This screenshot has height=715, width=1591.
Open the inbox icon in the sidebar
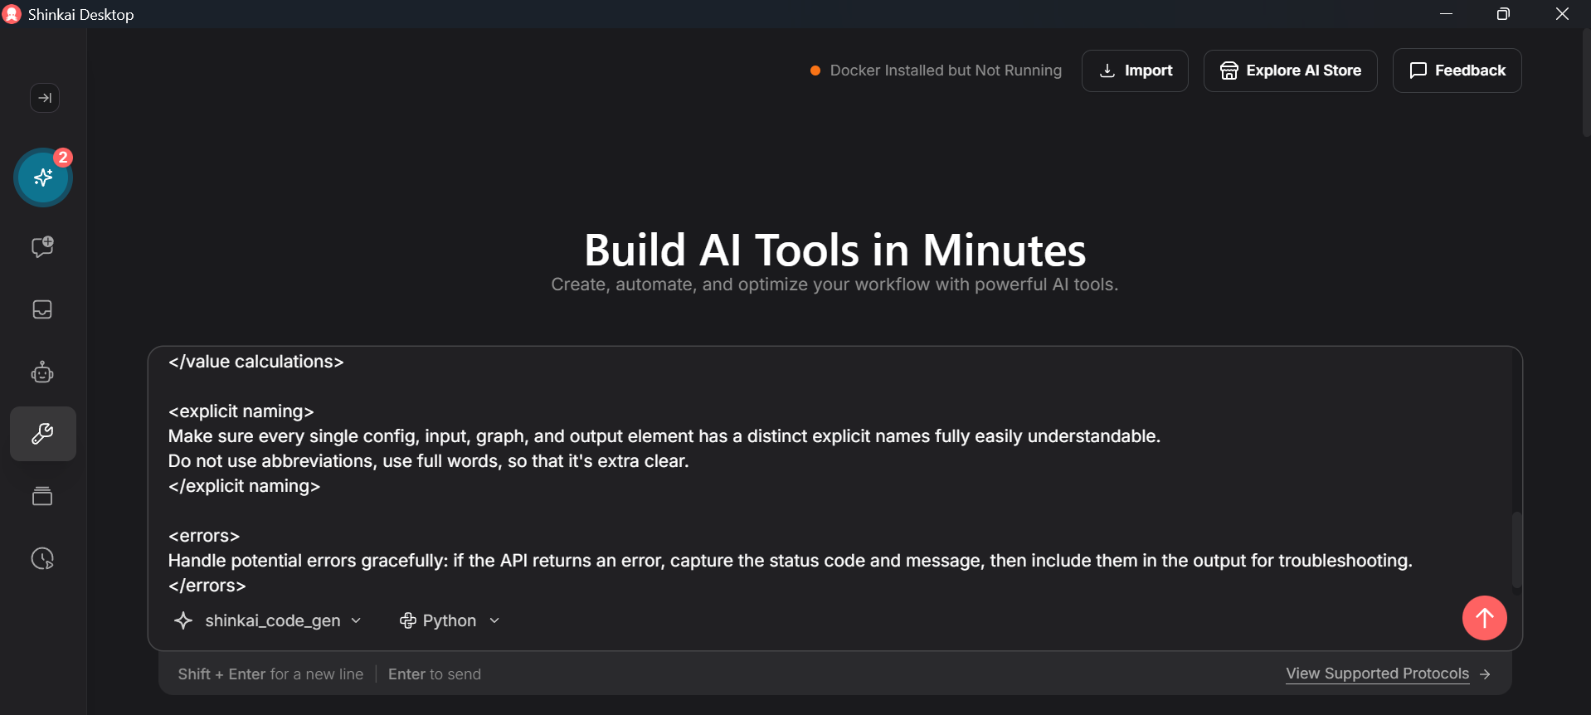point(42,309)
